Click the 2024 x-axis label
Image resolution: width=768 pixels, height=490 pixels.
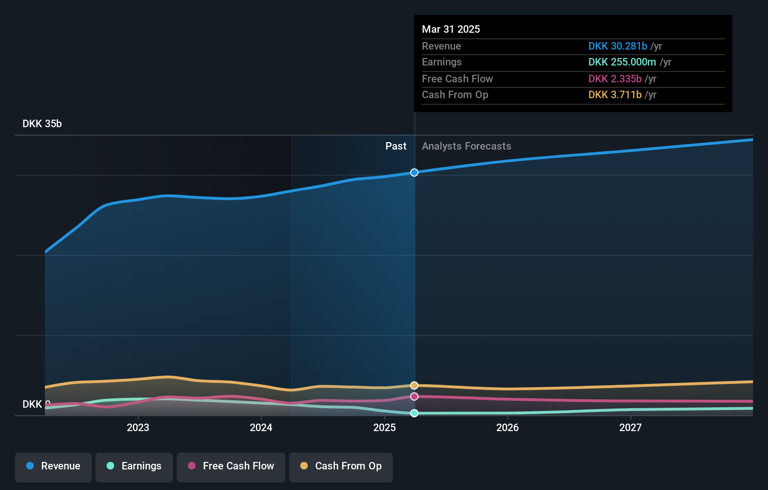[261, 427]
